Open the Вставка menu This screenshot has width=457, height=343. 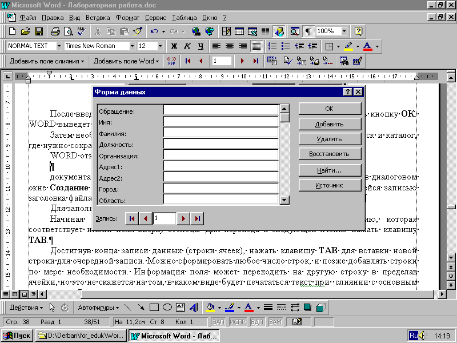98,18
